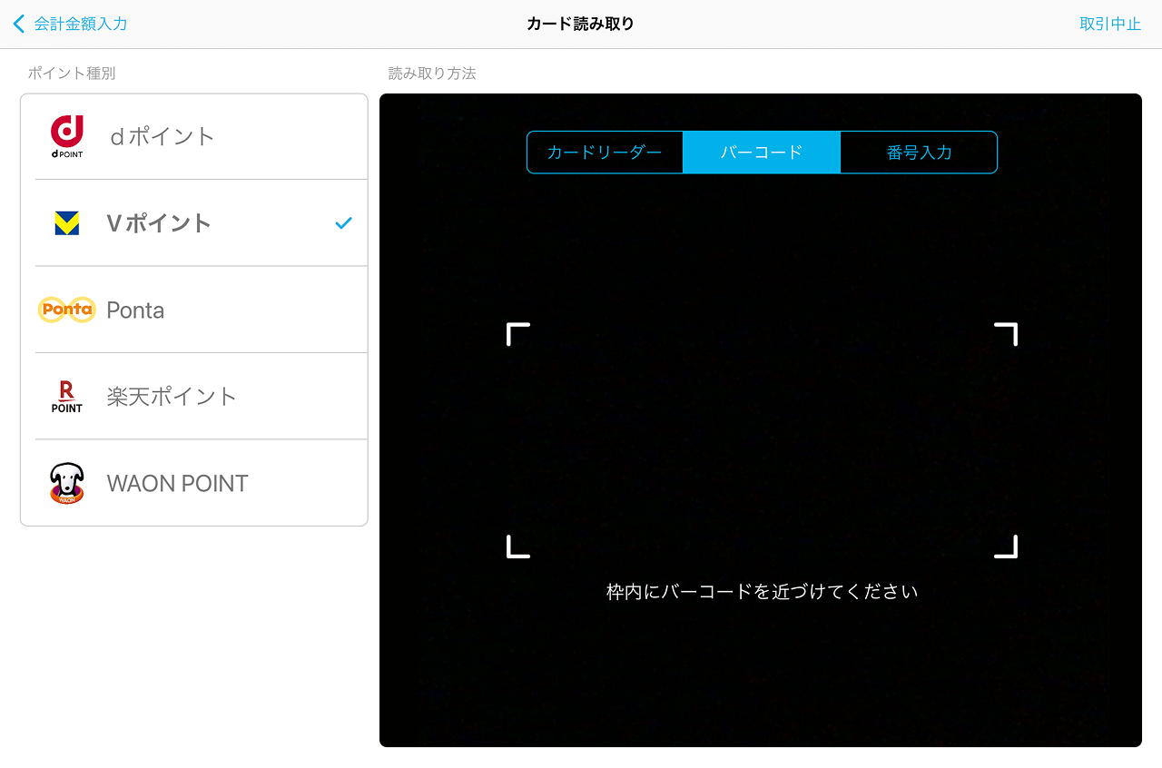Go back to 会計金額入力
Screen dimensions: 1162x768
[71, 24]
